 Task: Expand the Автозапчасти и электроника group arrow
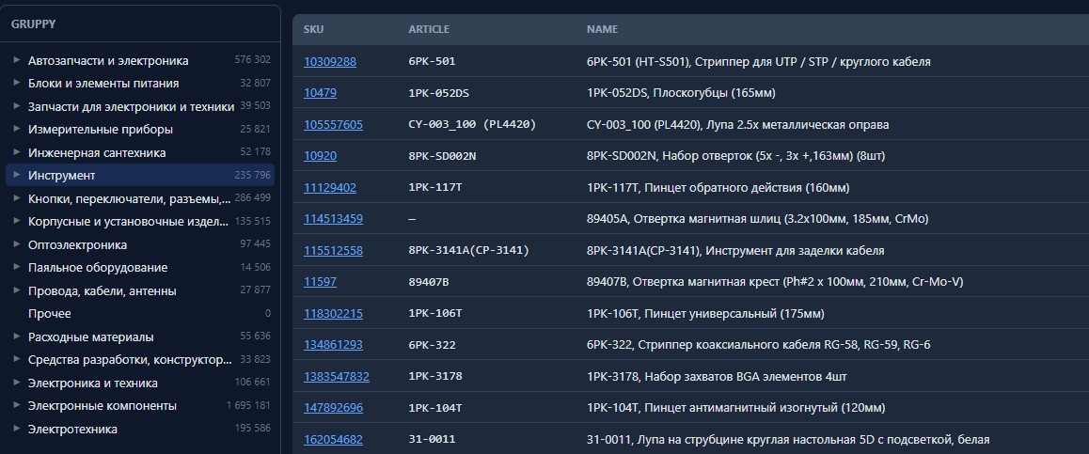(x=17, y=60)
